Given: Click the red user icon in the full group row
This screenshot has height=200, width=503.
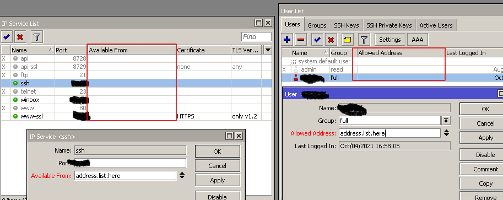Looking at the screenshot, I should (x=296, y=78).
